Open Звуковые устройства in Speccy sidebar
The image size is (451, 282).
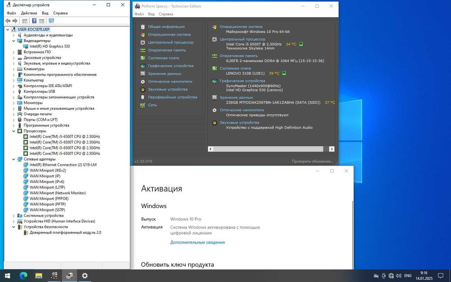click(168, 89)
